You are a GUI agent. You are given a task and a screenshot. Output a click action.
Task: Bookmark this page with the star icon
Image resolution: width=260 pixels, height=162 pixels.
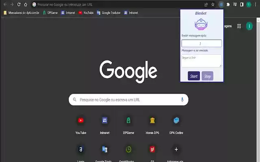tap(213, 4)
